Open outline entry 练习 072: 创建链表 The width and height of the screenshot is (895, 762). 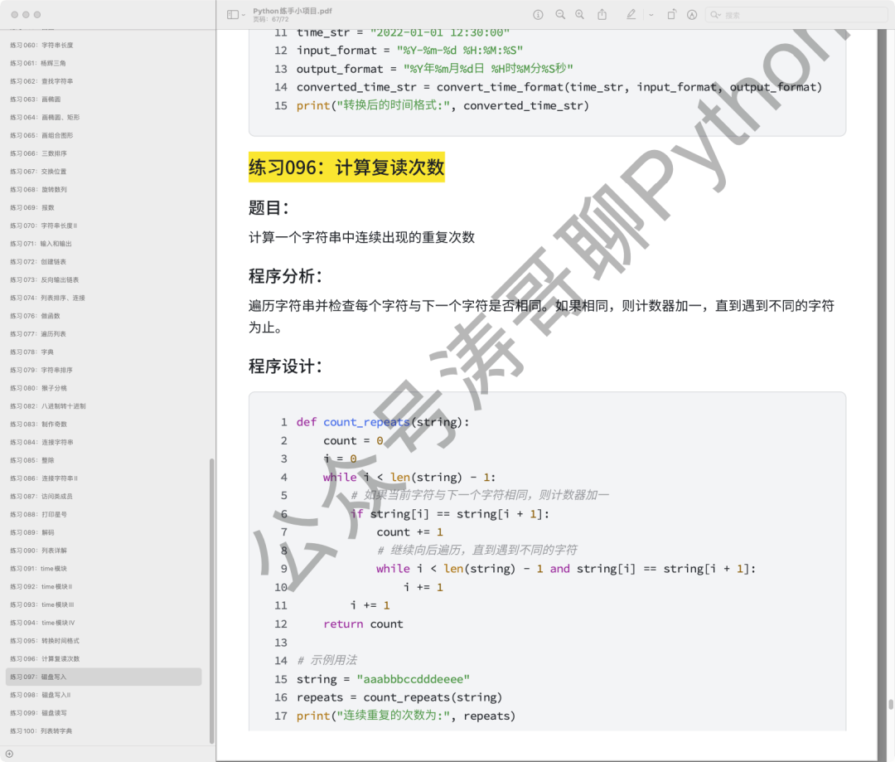[x=38, y=262]
